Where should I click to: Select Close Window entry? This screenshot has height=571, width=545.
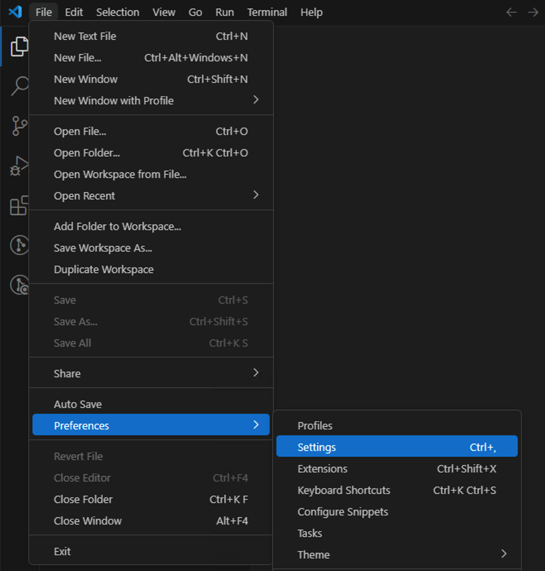click(x=151, y=521)
